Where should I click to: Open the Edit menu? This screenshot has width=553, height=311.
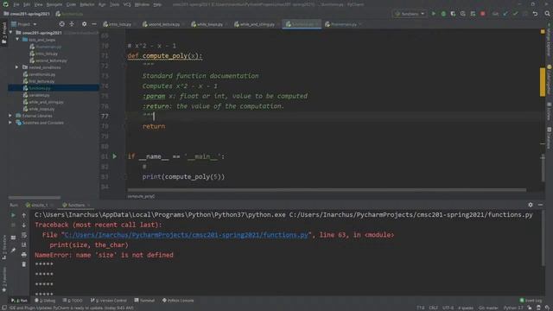pyautogui.click(x=27, y=4)
